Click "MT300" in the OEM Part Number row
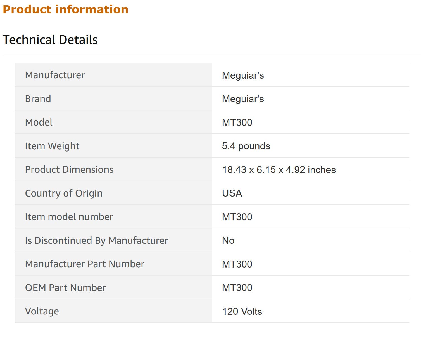This screenshot has width=421, height=343. click(237, 288)
